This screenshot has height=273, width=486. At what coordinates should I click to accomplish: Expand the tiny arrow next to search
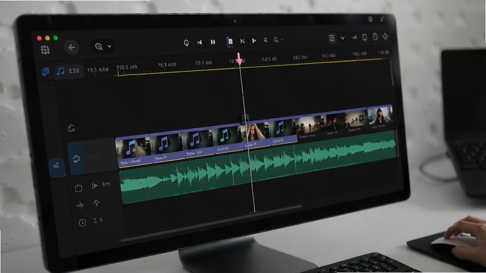pos(281,39)
